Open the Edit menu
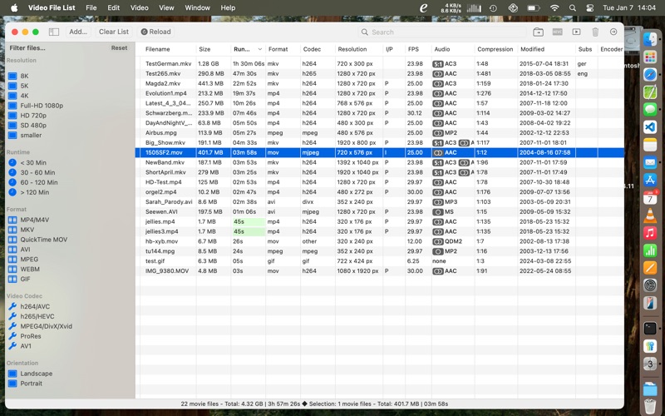This screenshot has height=416, width=665. point(113,7)
